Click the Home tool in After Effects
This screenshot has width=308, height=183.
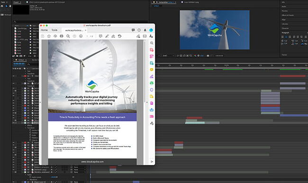point(2,6)
